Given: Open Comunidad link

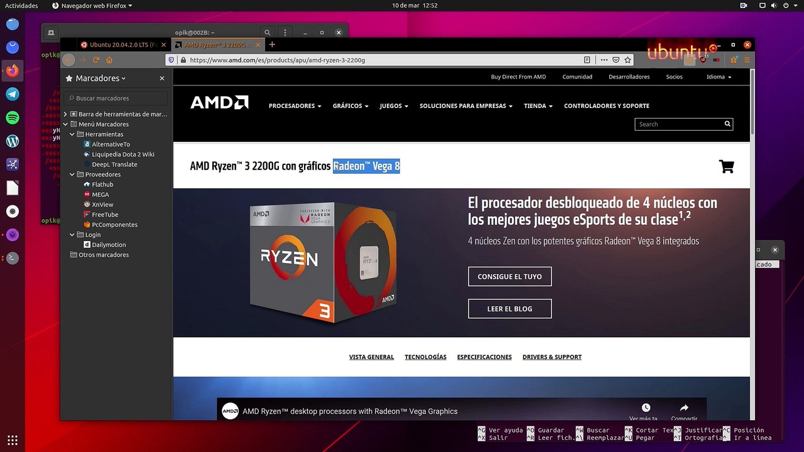Looking at the screenshot, I should (x=577, y=77).
